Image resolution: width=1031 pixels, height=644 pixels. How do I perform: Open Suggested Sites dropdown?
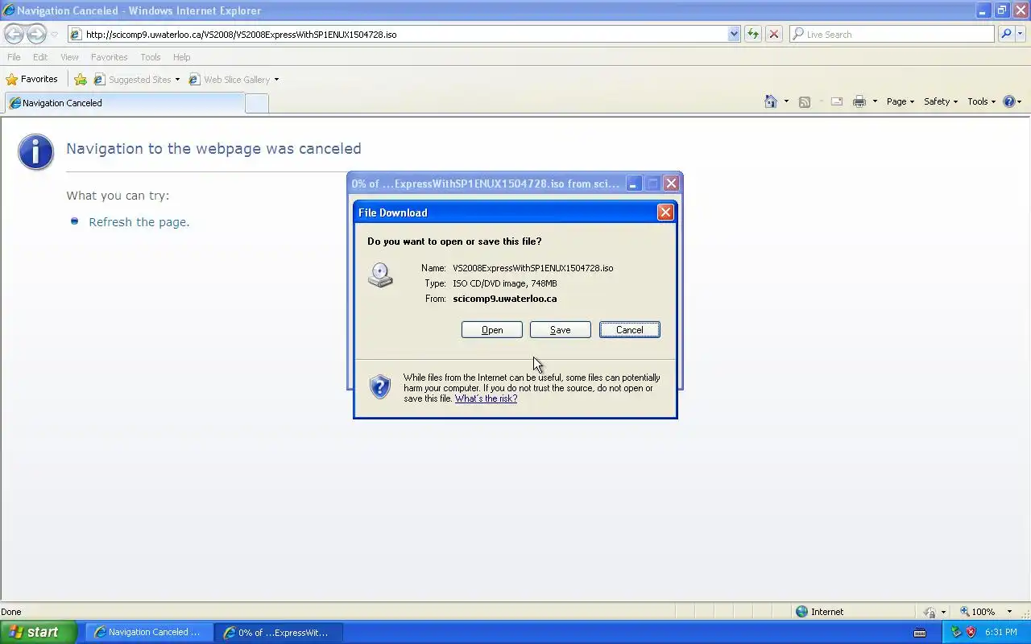[177, 80]
